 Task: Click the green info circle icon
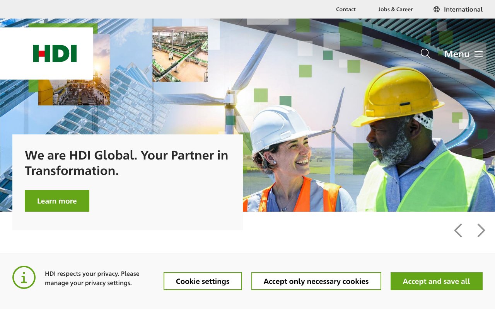pyautogui.click(x=24, y=278)
